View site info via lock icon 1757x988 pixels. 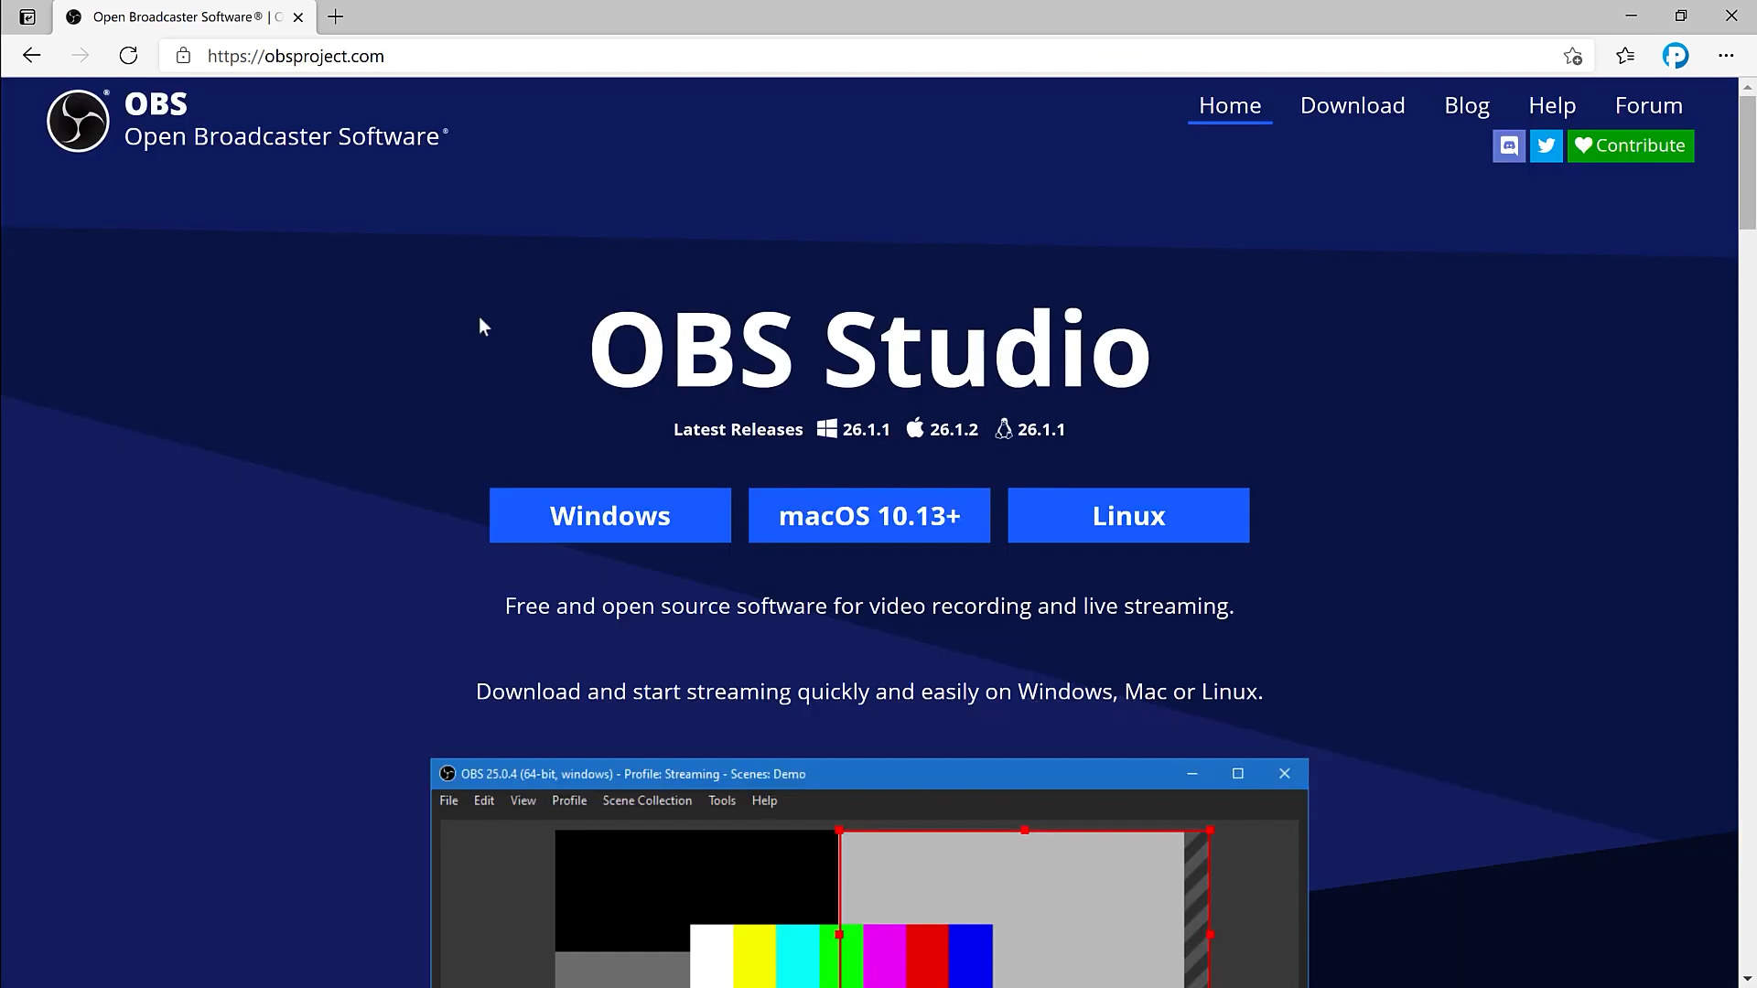(x=183, y=56)
